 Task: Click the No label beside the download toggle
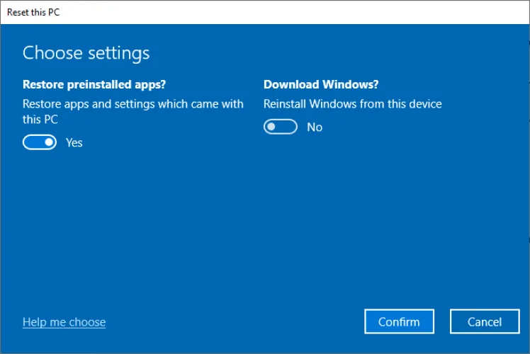[x=315, y=127]
